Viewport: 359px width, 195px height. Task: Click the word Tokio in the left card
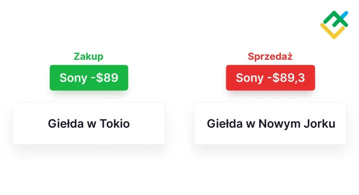pos(115,123)
